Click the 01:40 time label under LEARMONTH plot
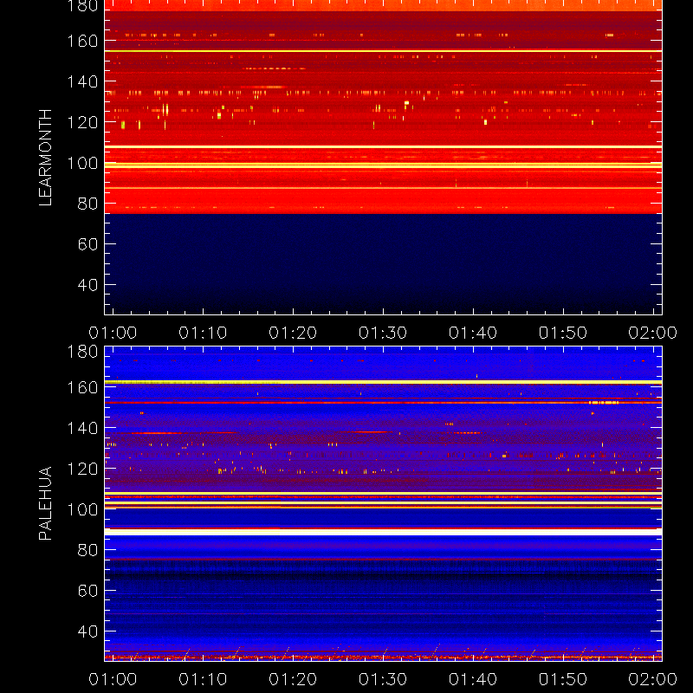Screen dimensions: 693x693 click(x=473, y=333)
